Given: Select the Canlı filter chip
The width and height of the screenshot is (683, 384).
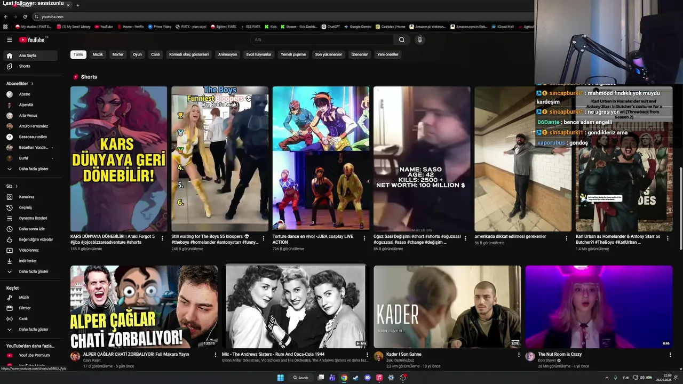Looking at the screenshot, I should pos(155,54).
